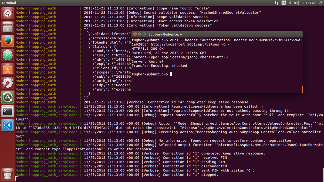The width and height of the screenshot is (324, 182).
Task: Click the "Token validation success" line
Action: (x=148, y=25)
